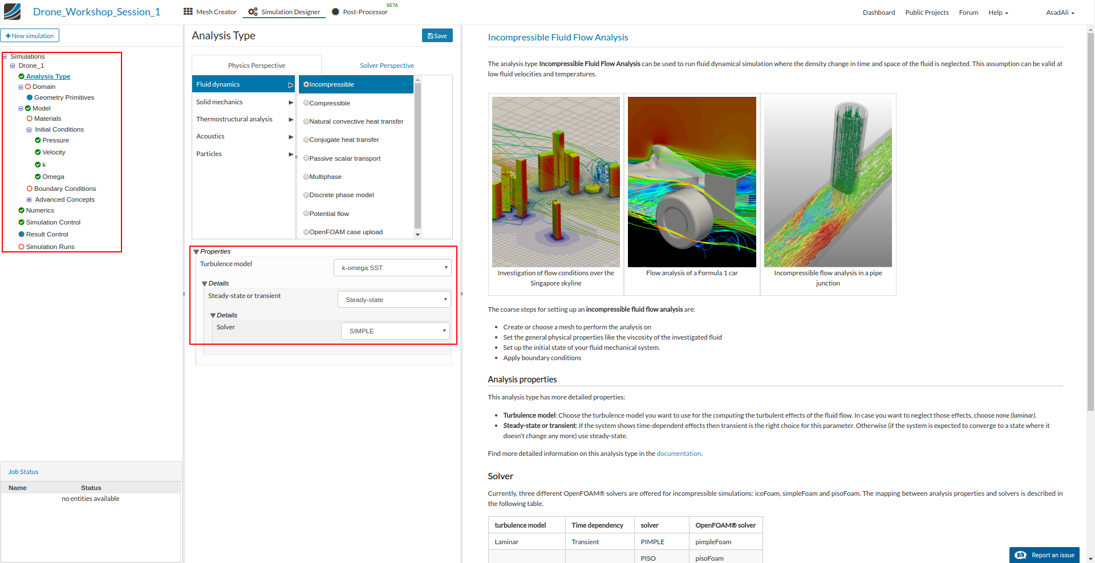Screen dimensions: 1095x563
Task: Open Public Projects page
Action: click(x=927, y=13)
